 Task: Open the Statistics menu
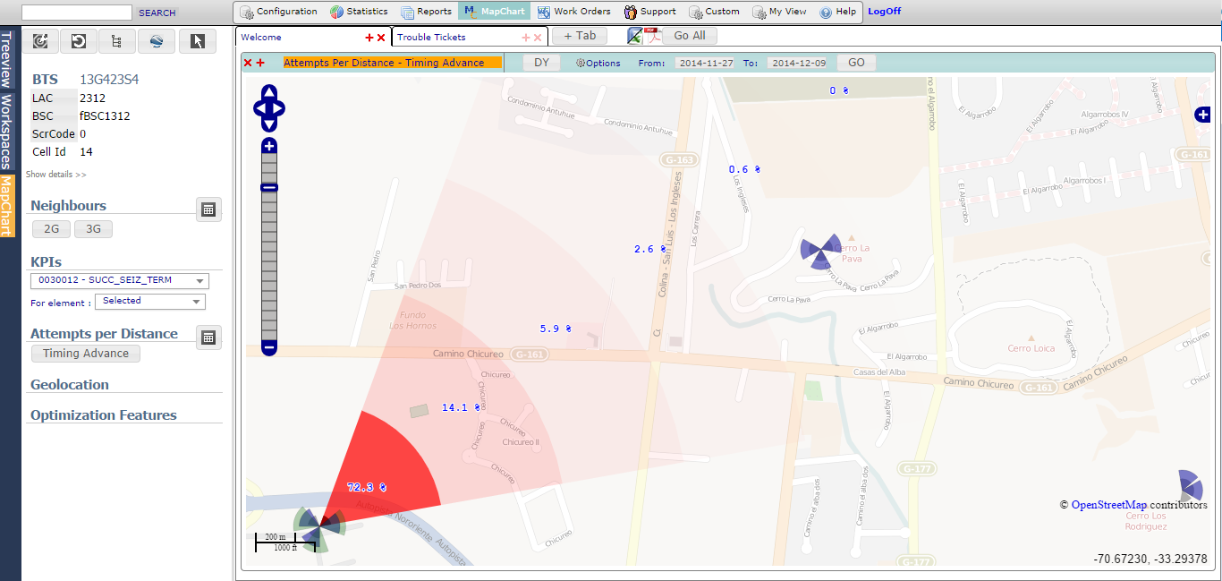click(359, 12)
